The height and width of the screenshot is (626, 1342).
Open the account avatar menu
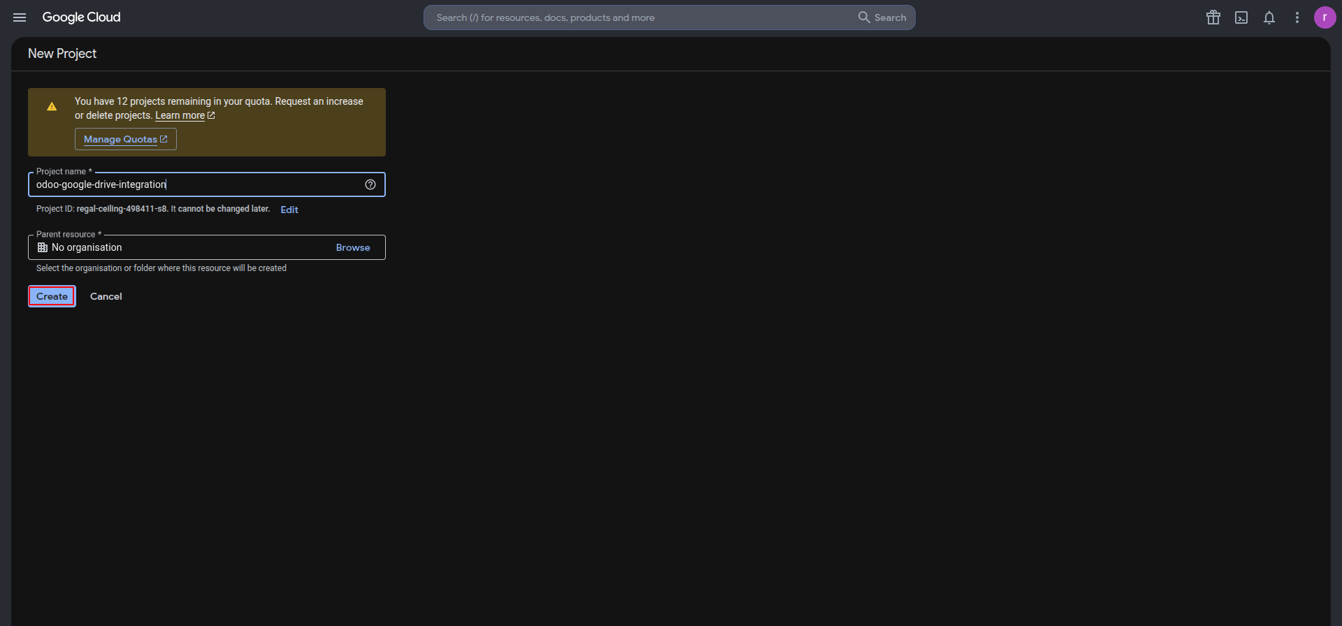pos(1325,17)
